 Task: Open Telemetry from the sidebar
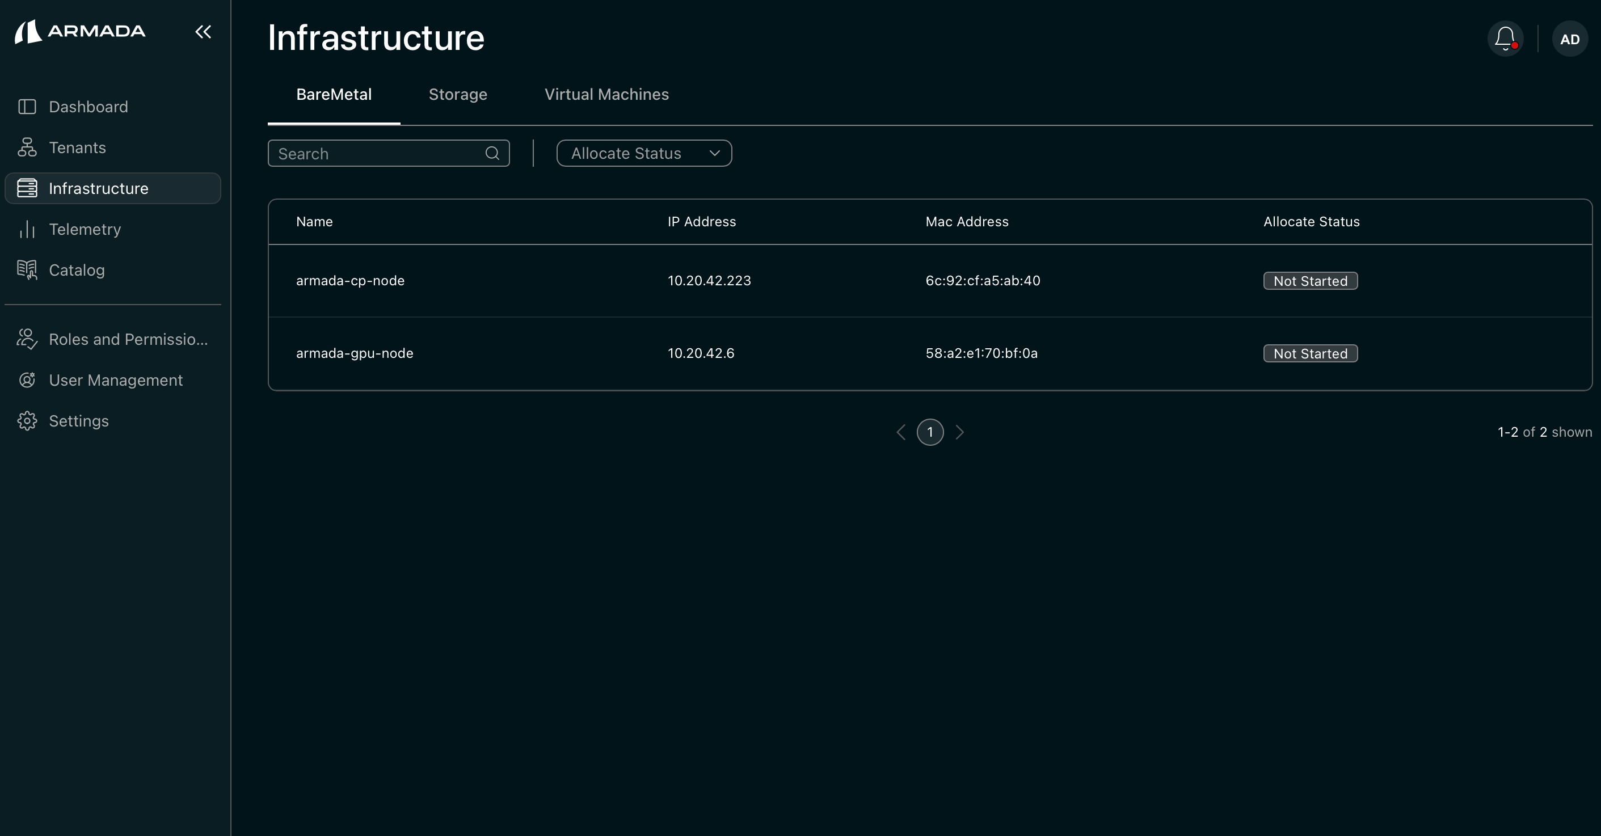point(85,229)
